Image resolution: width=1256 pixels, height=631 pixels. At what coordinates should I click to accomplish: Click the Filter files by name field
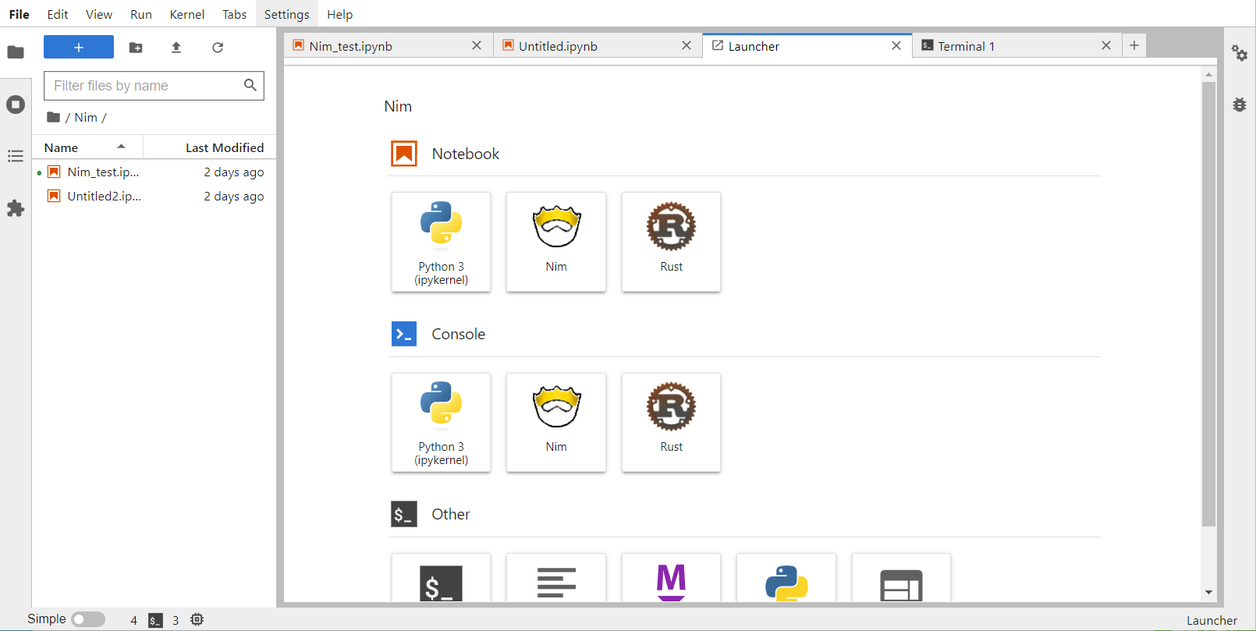pyautogui.click(x=154, y=86)
